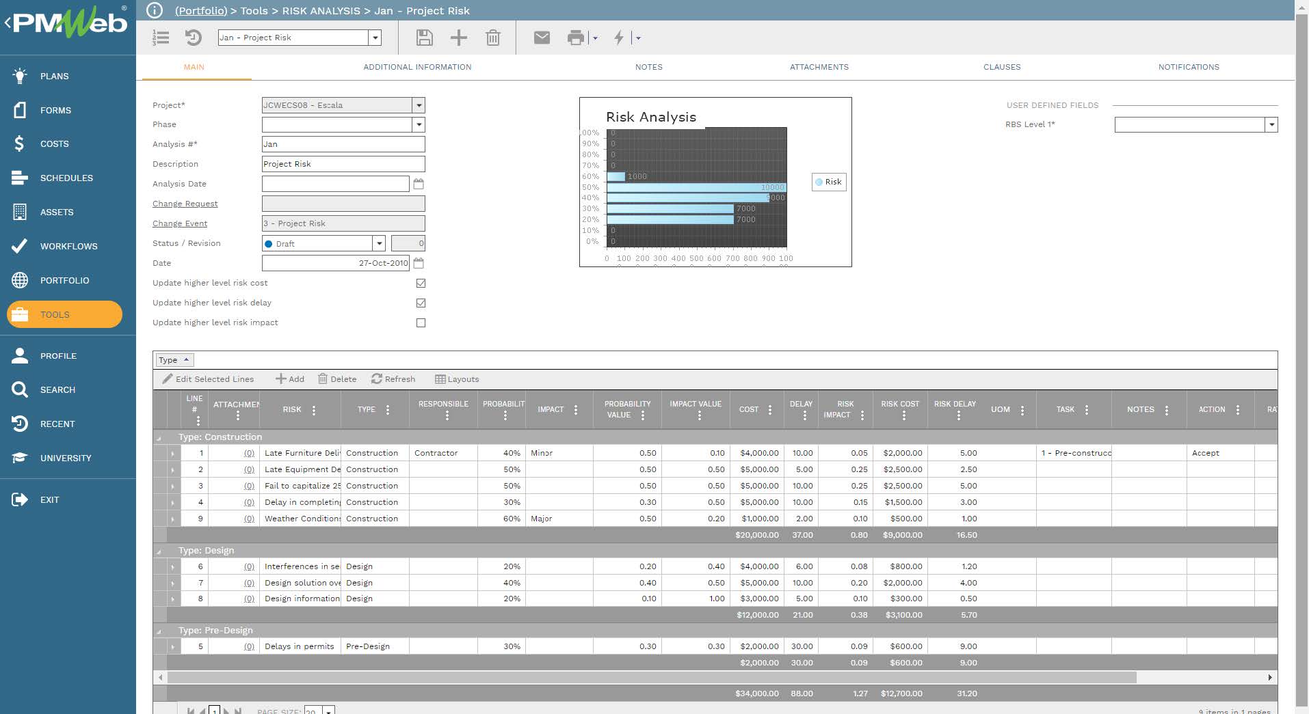1309x714 pixels.
Task: Click the scrollbar right arrow
Action: click(1270, 677)
